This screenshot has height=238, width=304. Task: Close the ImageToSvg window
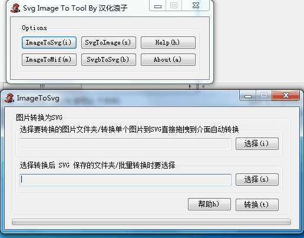(x=286, y=95)
